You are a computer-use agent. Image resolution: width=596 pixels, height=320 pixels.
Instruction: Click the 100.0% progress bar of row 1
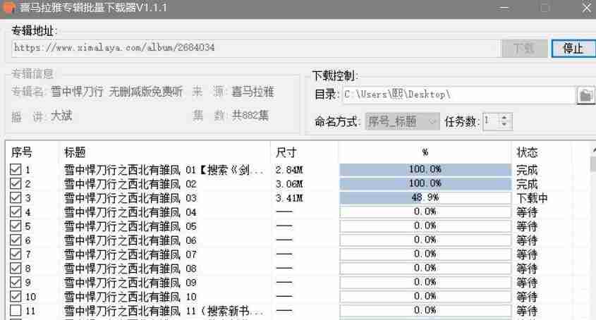(425, 169)
